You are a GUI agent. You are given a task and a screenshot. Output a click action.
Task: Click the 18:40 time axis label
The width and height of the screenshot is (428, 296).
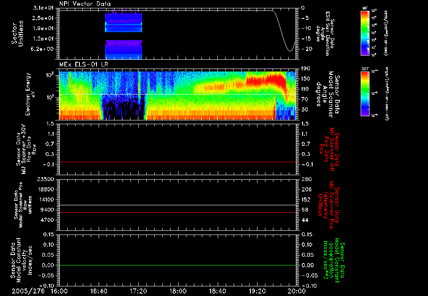click(x=217, y=291)
